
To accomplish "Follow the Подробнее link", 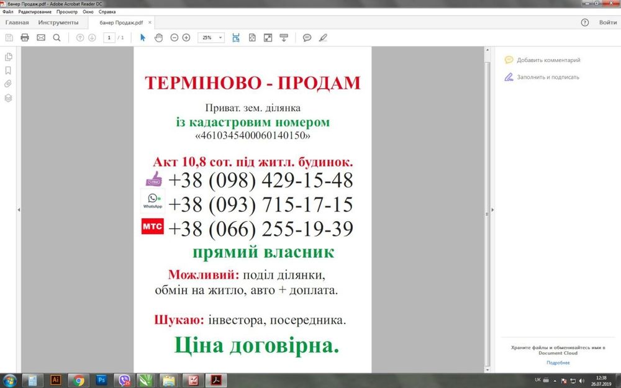I will click(x=558, y=363).
